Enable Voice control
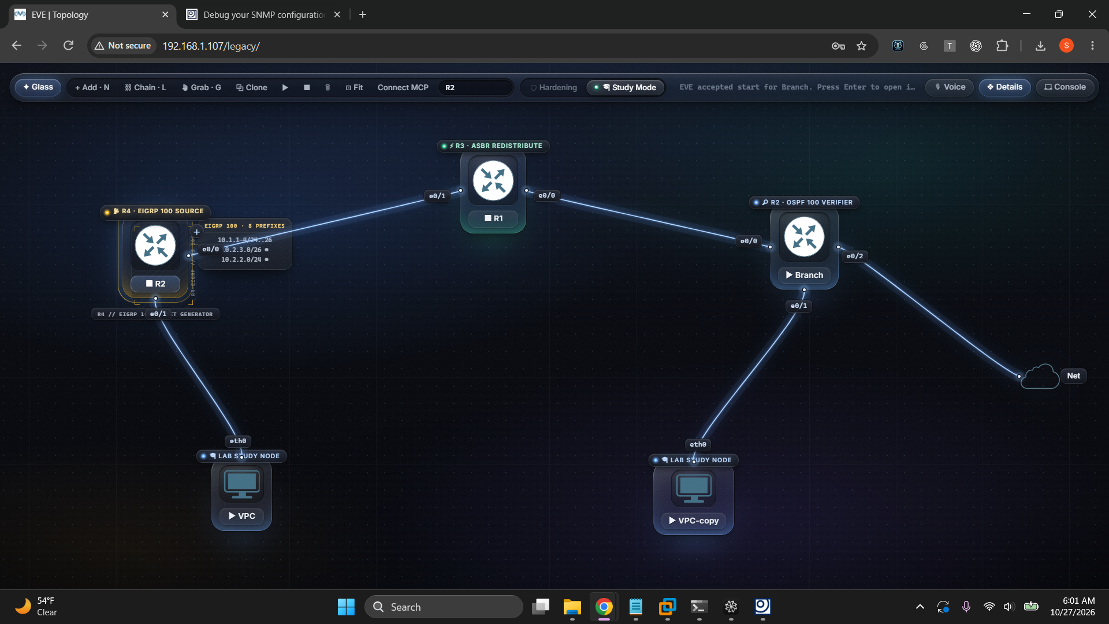1109x624 pixels. 950,87
